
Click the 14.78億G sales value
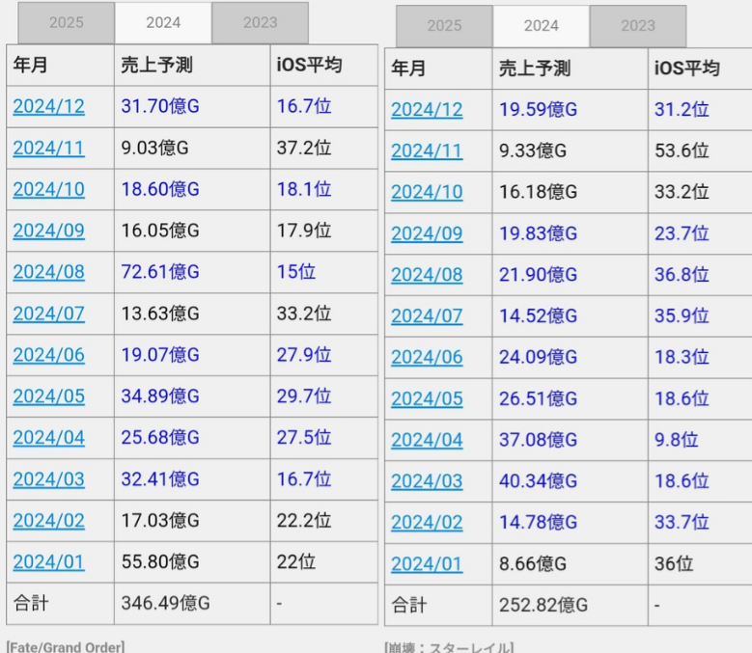point(538,522)
